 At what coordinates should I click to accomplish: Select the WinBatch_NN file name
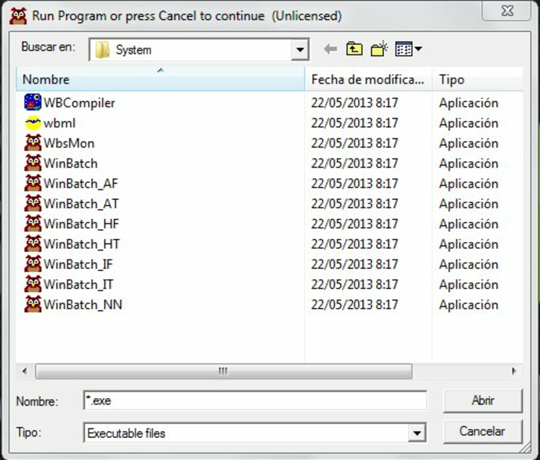click(83, 304)
